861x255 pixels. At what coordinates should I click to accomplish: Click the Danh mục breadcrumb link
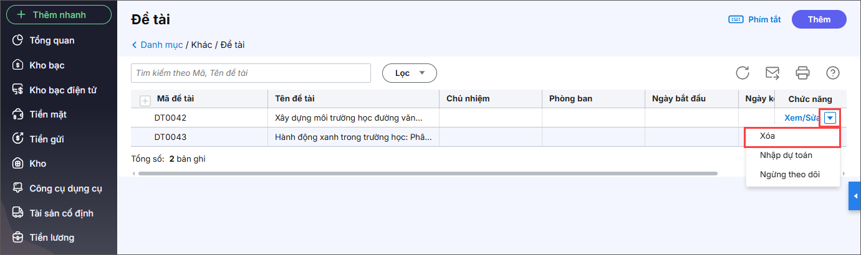pos(161,45)
